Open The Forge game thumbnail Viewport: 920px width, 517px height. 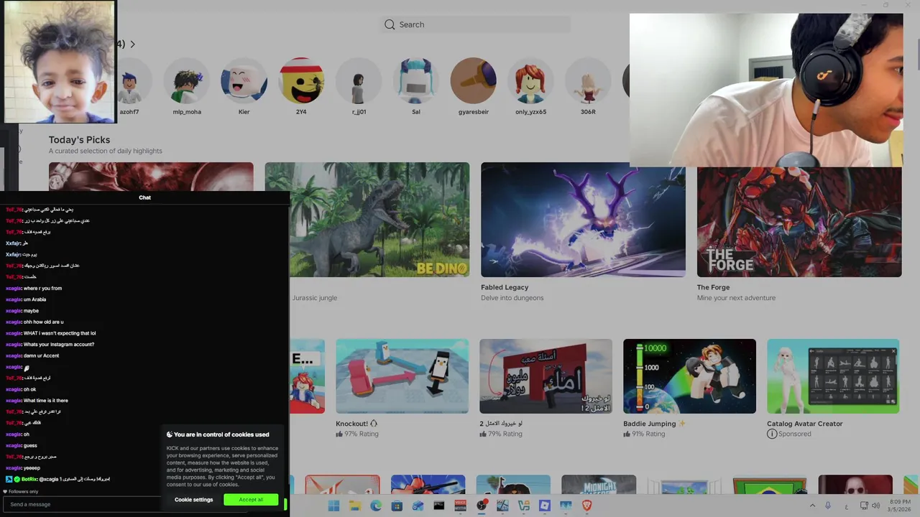coord(799,223)
